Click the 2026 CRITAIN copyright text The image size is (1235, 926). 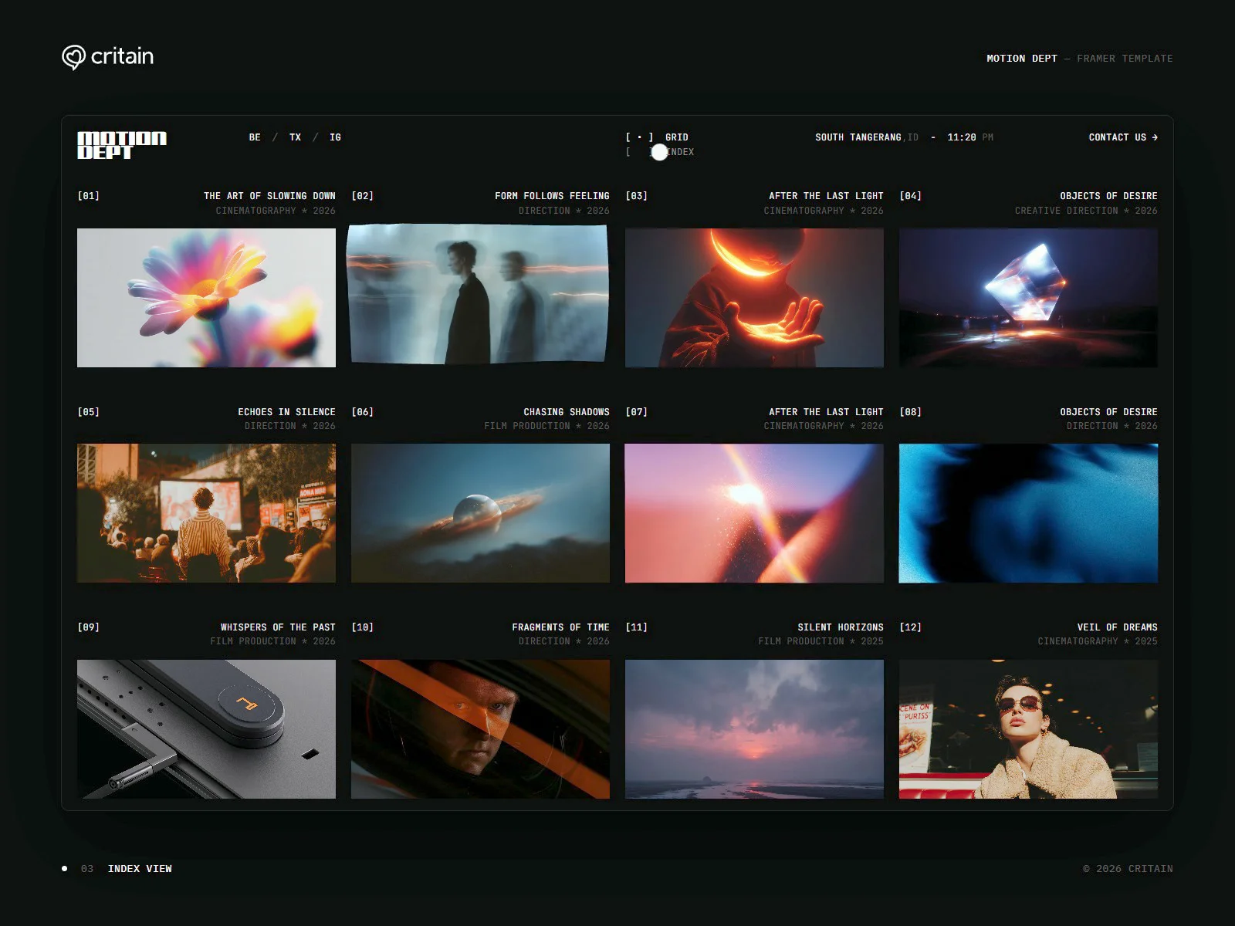pyautogui.click(x=1128, y=869)
